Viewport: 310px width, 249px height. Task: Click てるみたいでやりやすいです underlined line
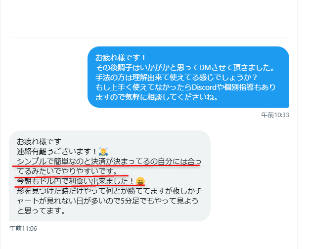click(x=67, y=171)
